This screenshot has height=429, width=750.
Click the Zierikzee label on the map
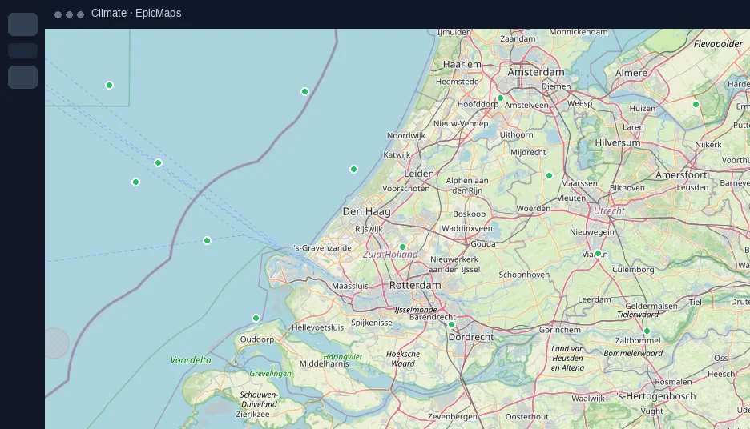pos(252,414)
